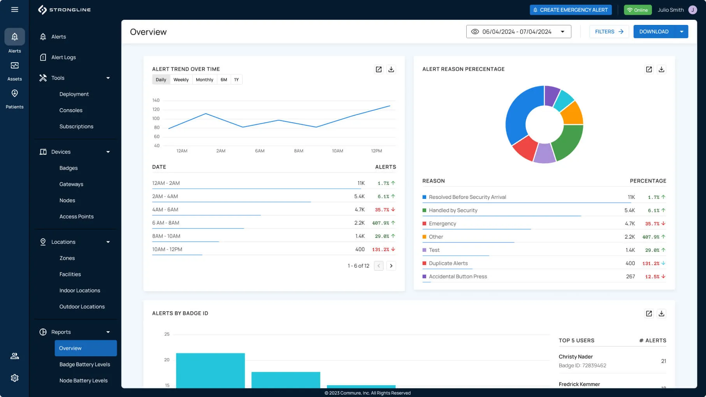
Task: Expand the Download button's dropdown arrow
Action: (681, 32)
